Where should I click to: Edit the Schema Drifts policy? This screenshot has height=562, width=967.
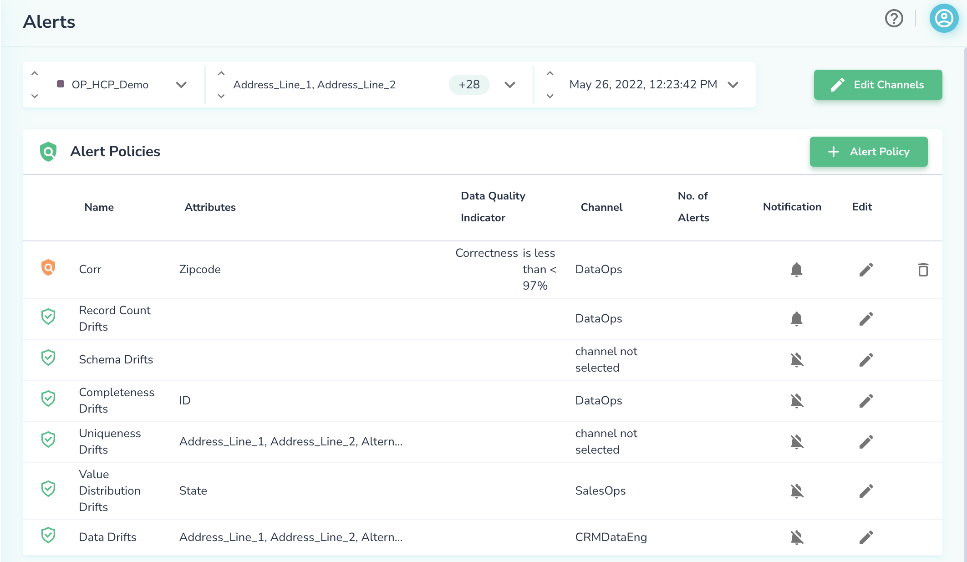click(866, 360)
